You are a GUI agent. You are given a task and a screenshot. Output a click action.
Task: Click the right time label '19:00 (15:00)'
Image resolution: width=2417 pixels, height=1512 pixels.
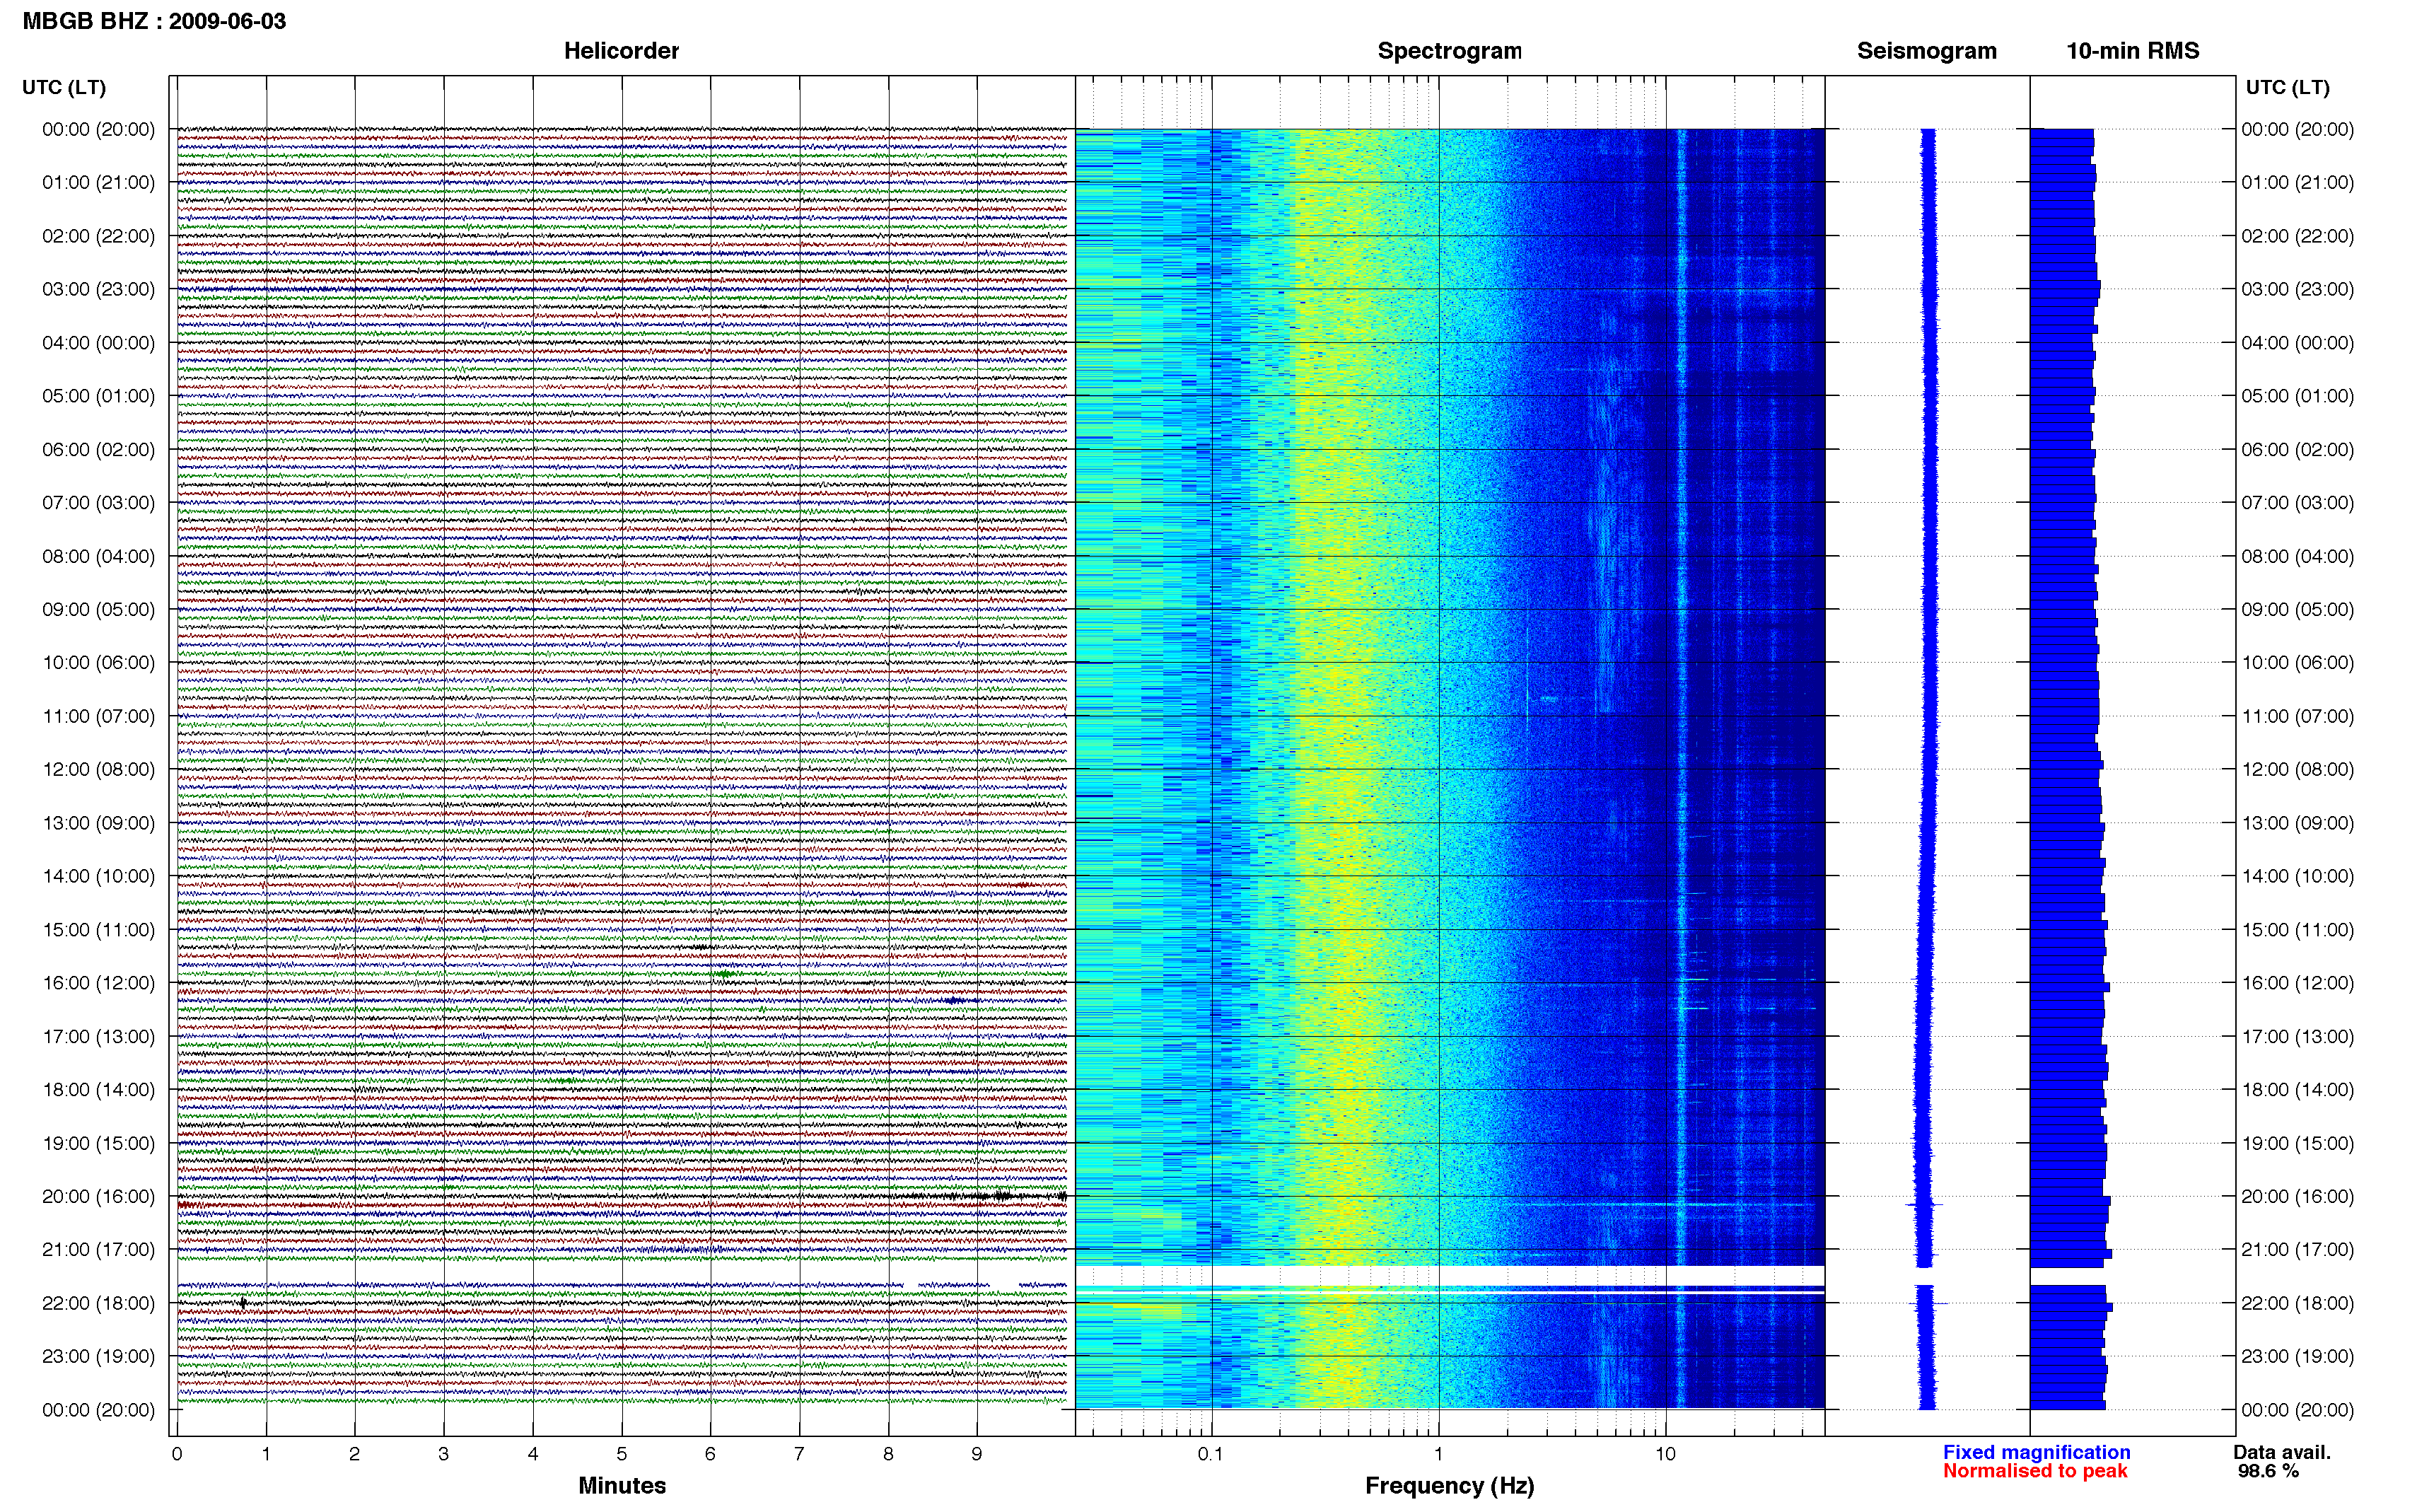click(x=2297, y=1143)
